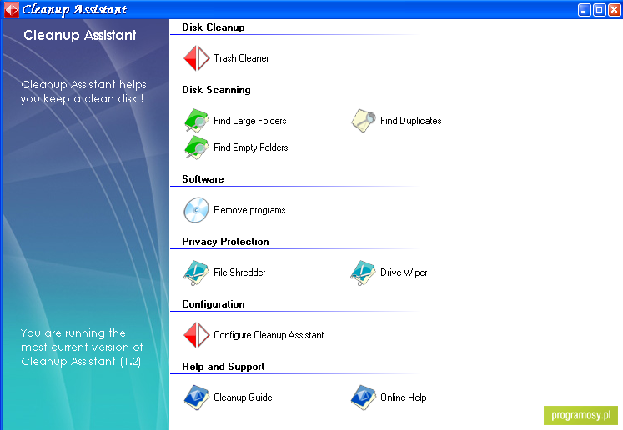Click the Configure Cleanup Assistant icon
Viewport: 623px width, 430px height.
(x=196, y=335)
